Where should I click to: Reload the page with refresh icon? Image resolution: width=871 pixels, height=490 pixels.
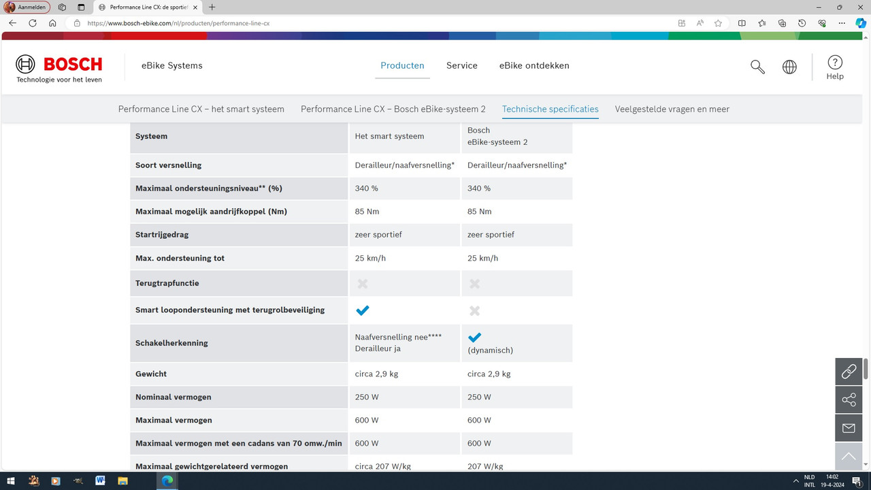pyautogui.click(x=33, y=22)
